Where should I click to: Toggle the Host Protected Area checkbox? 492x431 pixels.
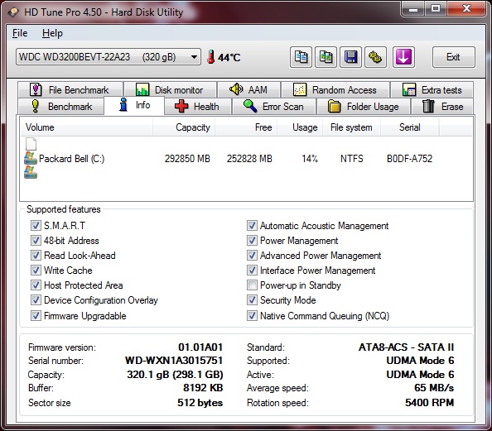tap(36, 285)
